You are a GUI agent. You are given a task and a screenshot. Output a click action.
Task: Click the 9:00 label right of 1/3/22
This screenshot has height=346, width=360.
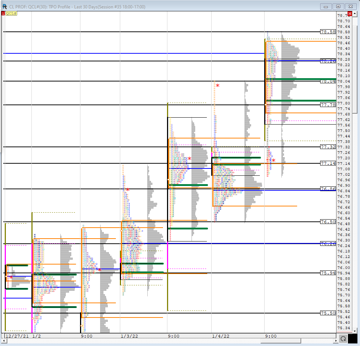[x=174, y=336]
